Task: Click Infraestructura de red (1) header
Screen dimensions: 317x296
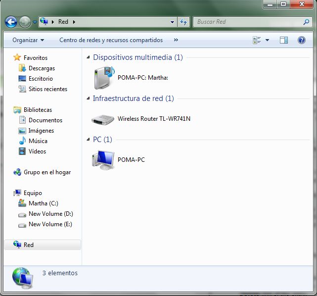Action: (x=133, y=99)
